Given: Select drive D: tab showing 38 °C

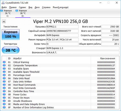Looking at the screenshot, I should pos(23,13).
